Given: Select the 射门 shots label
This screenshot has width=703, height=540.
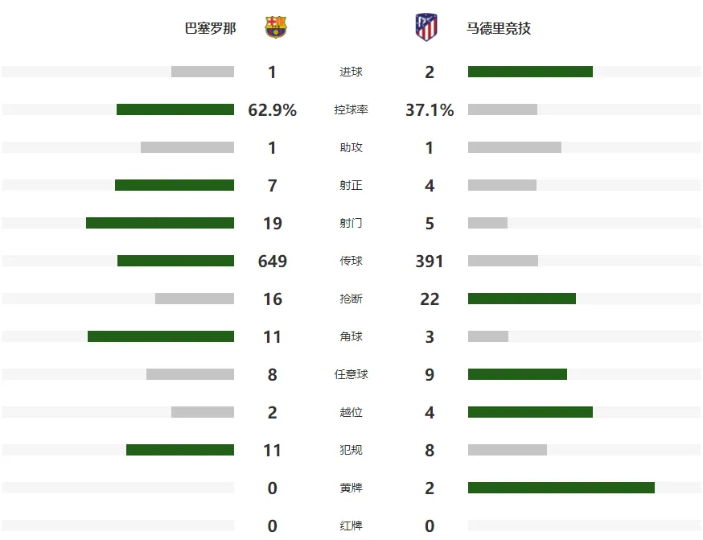Looking at the screenshot, I should pyautogui.click(x=351, y=223).
